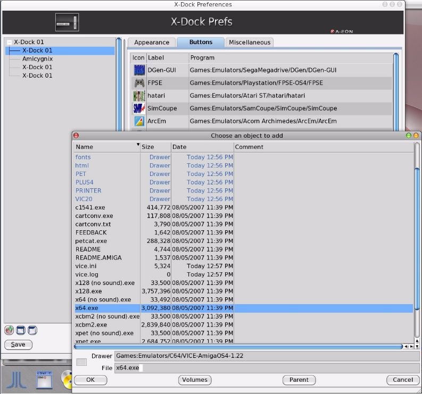This screenshot has height=394, width=422.
Task: Confirm with the OK button
Action: pos(90,380)
